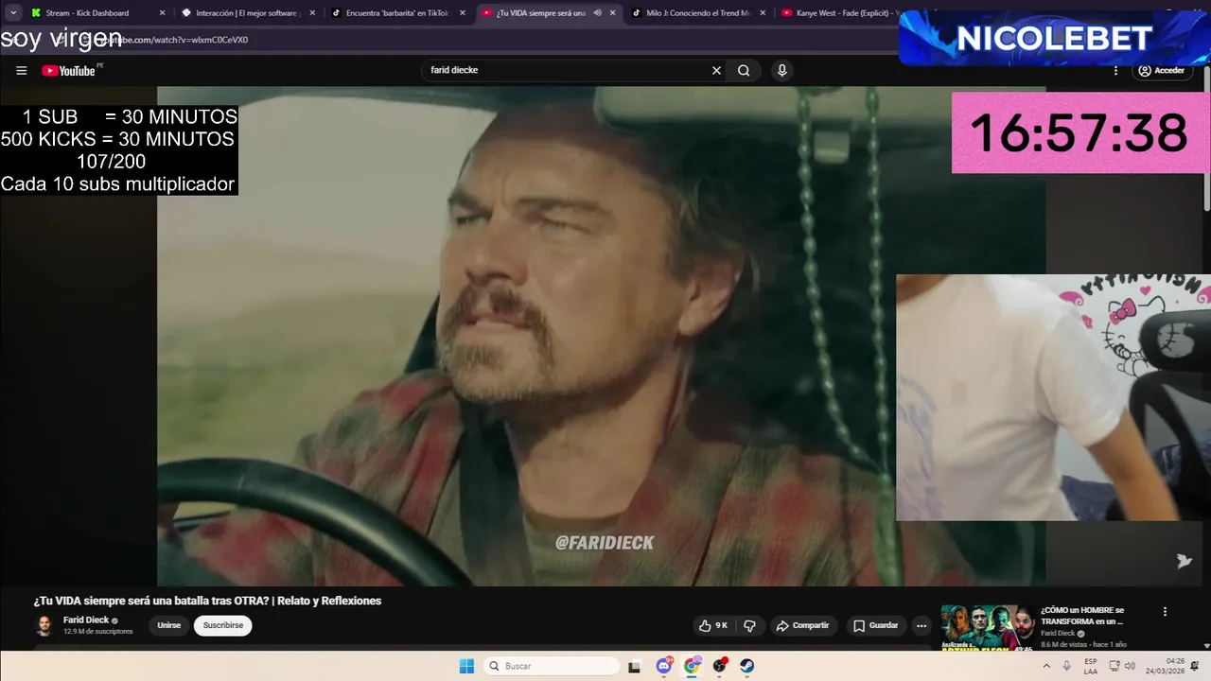The width and height of the screenshot is (1211, 681).
Task: Open the video title text
Action: 207,601
